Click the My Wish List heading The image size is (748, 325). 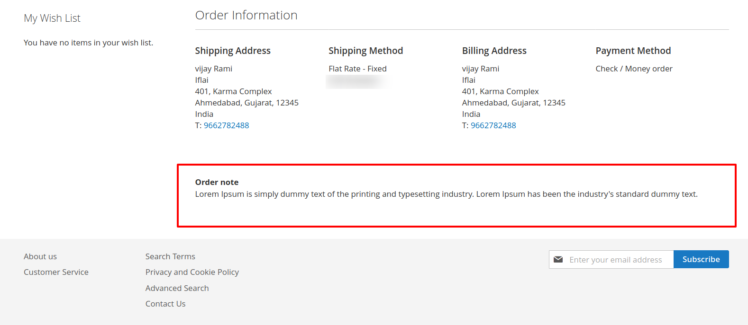coord(52,18)
